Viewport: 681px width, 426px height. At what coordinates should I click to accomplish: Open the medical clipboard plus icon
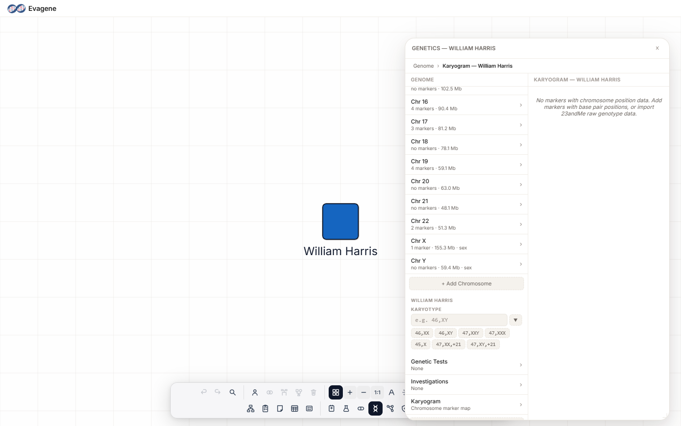[332, 408]
